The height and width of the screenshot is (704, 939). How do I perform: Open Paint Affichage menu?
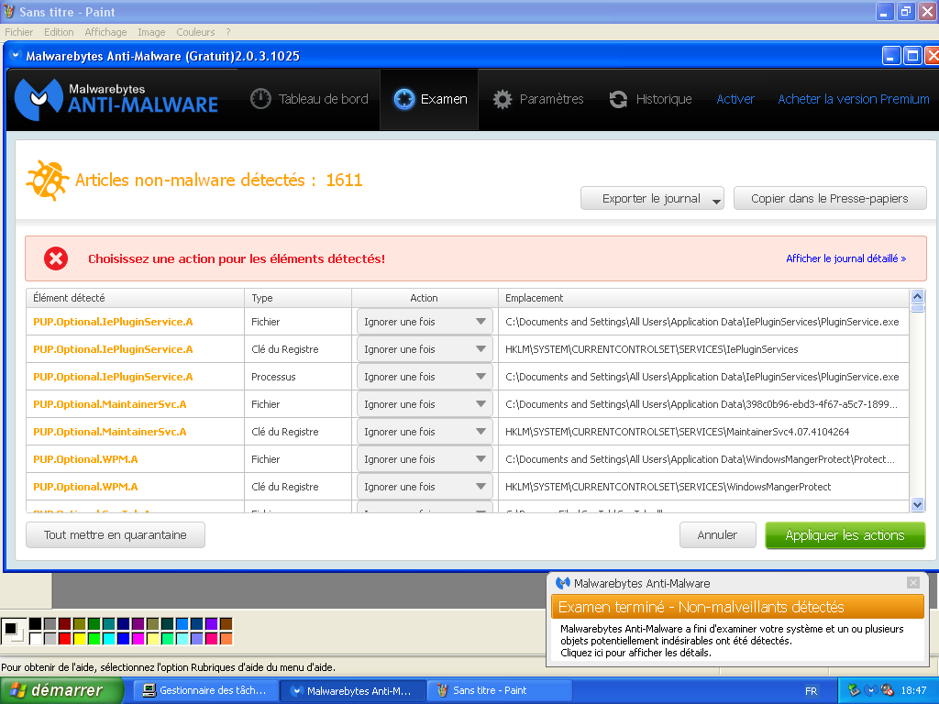pos(105,32)
